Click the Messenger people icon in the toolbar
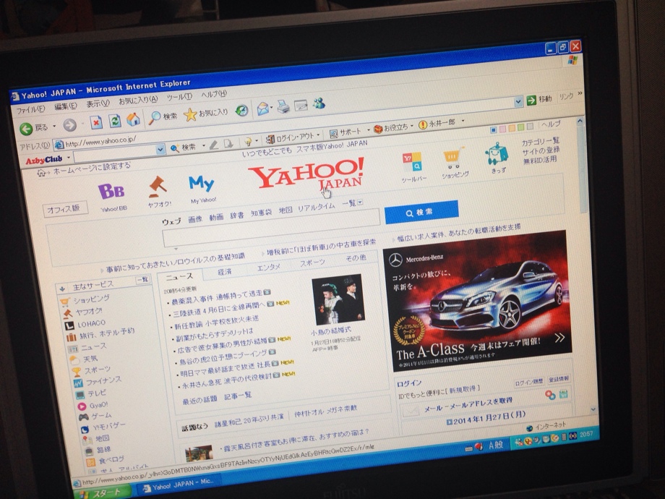 319,103
